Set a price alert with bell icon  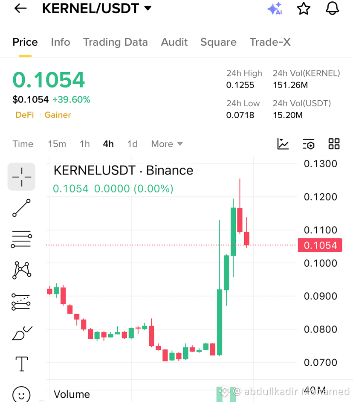coord(332,9)
